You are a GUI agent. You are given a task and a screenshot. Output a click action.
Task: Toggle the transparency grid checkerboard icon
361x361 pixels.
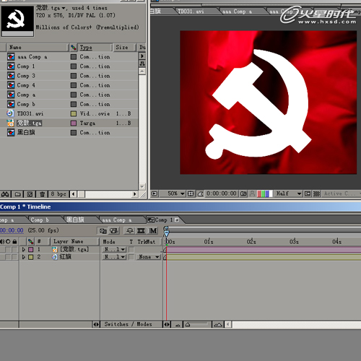coord(316,193)
